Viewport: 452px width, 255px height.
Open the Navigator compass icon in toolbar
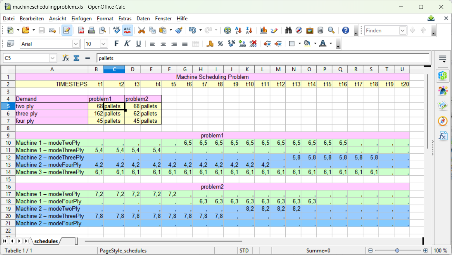tap(299, 30)
